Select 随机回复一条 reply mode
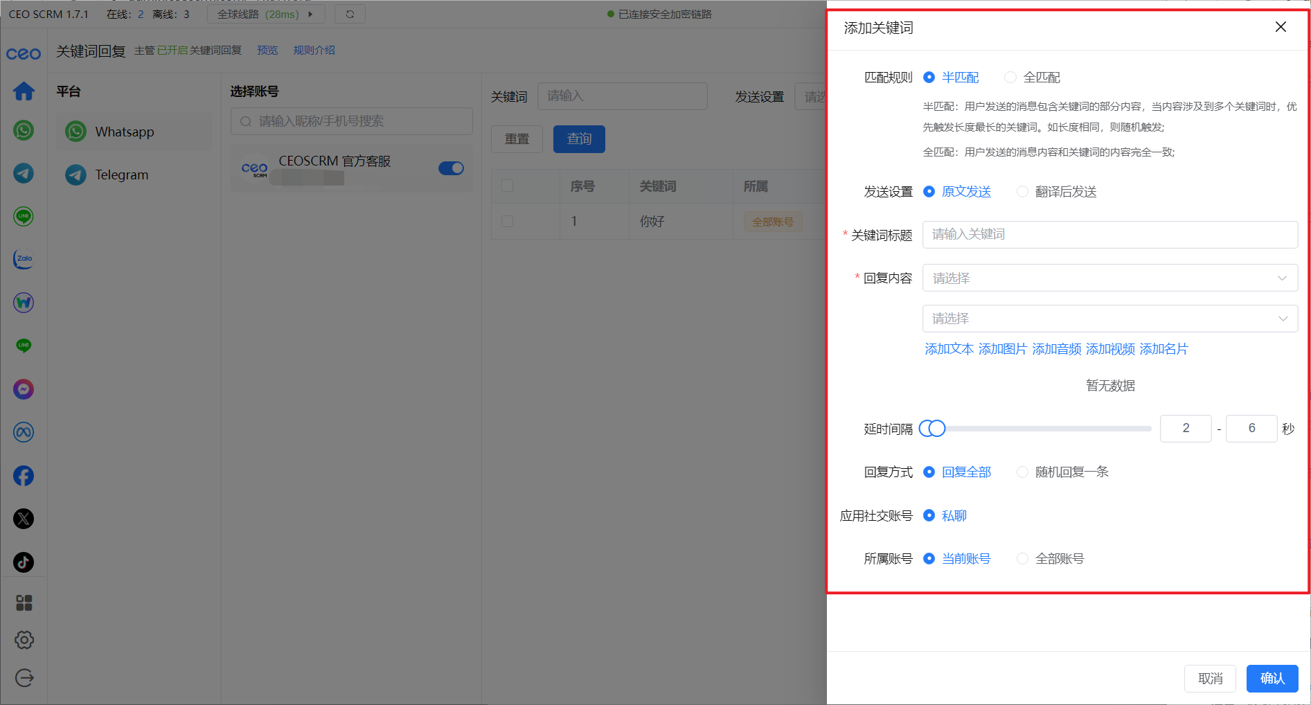This screenshot has height=705, width=1311. (x=1063, y=472)
